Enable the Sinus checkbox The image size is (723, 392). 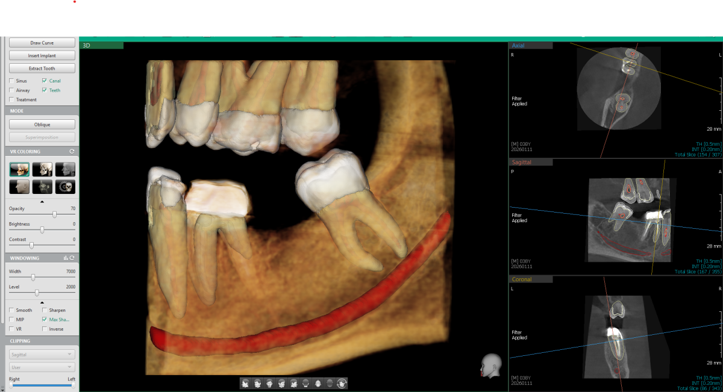(x=11, y=81)
